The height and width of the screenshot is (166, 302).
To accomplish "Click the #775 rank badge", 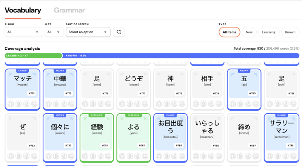I will point(32,93).
